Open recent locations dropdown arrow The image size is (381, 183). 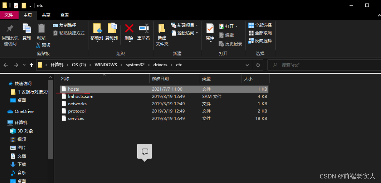[24, 65]
